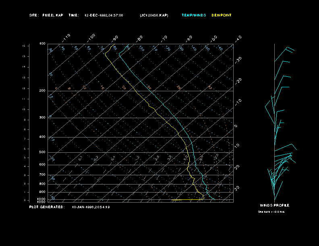Screen dimensions: 319x246
Task: Click the -30 temperature axis label
Action: pos(238,60)
